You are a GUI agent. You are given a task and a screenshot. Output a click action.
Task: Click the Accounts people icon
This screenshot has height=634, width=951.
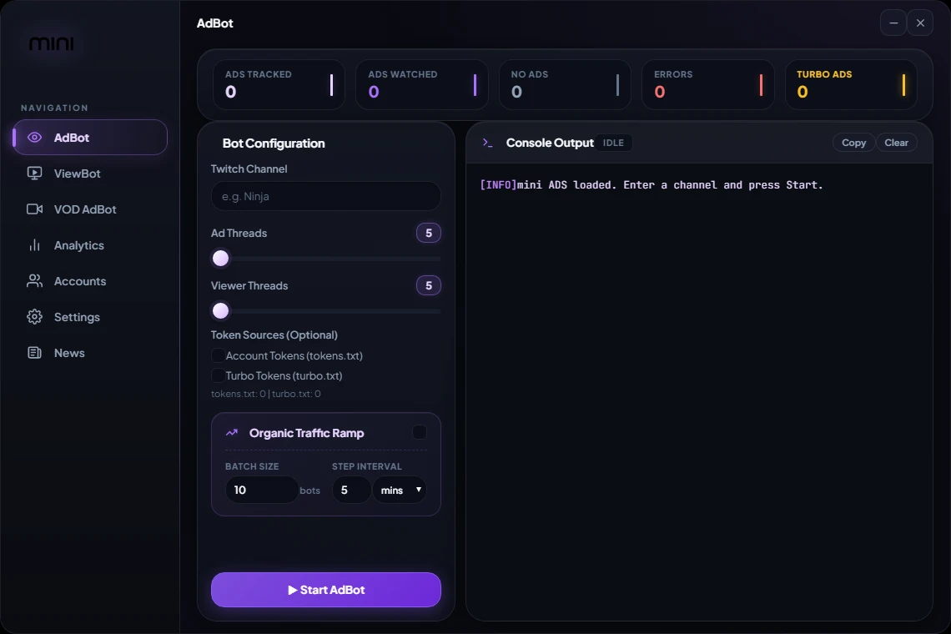(x=34, y=281)
